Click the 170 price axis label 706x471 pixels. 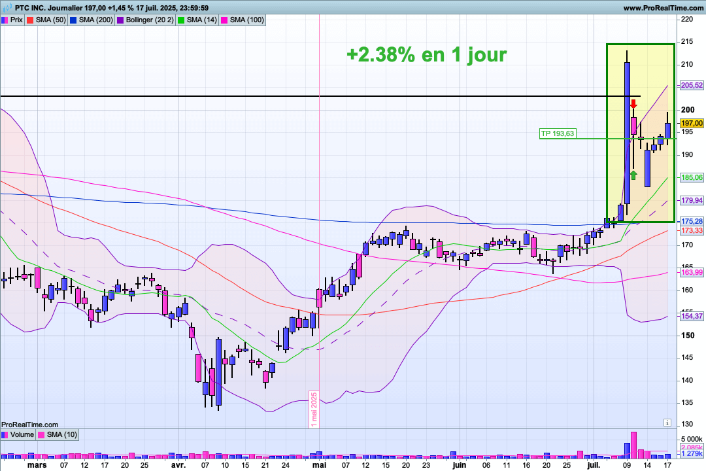click(x=687, y=245)
